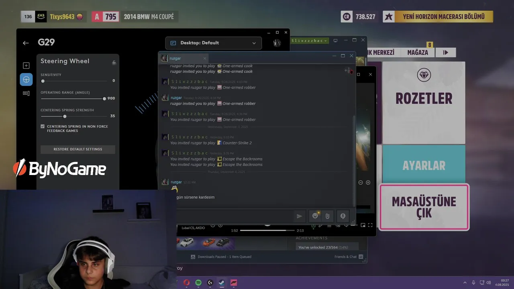Click the downloads icon in Steam footer
Image resolution: width=514 pixels, height=289 pixels.
[193, 256]
